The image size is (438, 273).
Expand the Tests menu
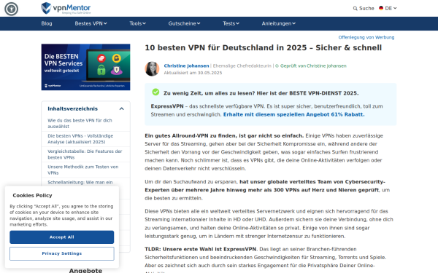[231, 23]
